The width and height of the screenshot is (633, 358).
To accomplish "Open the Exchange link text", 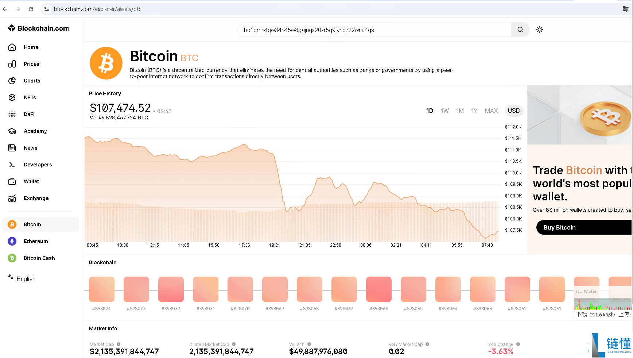I will click(x=36, y=198).
